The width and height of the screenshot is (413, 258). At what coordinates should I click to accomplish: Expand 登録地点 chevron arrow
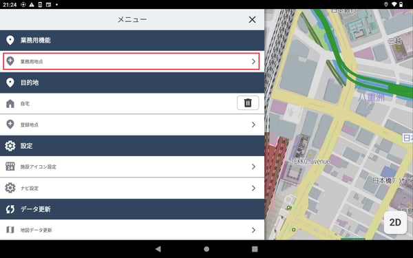[253, 125]
